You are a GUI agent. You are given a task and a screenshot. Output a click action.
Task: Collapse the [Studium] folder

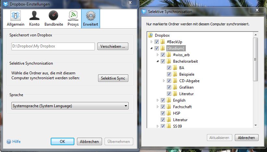click(151, 48)
